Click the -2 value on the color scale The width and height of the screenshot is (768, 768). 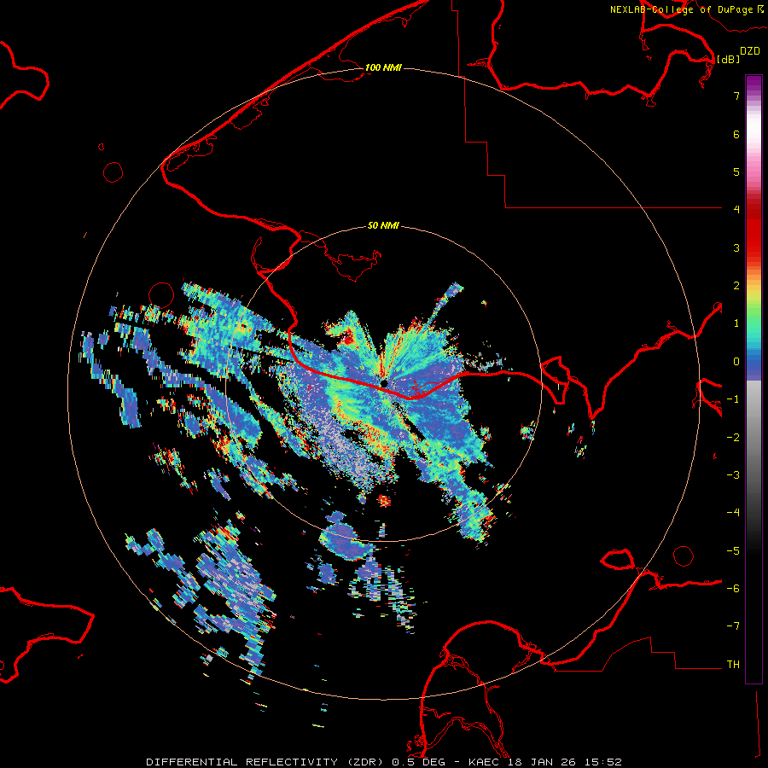(733, 438)
